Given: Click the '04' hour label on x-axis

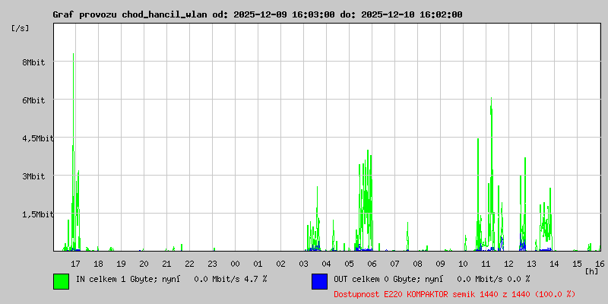Looking at the screenshot, I should pos(326,264).
